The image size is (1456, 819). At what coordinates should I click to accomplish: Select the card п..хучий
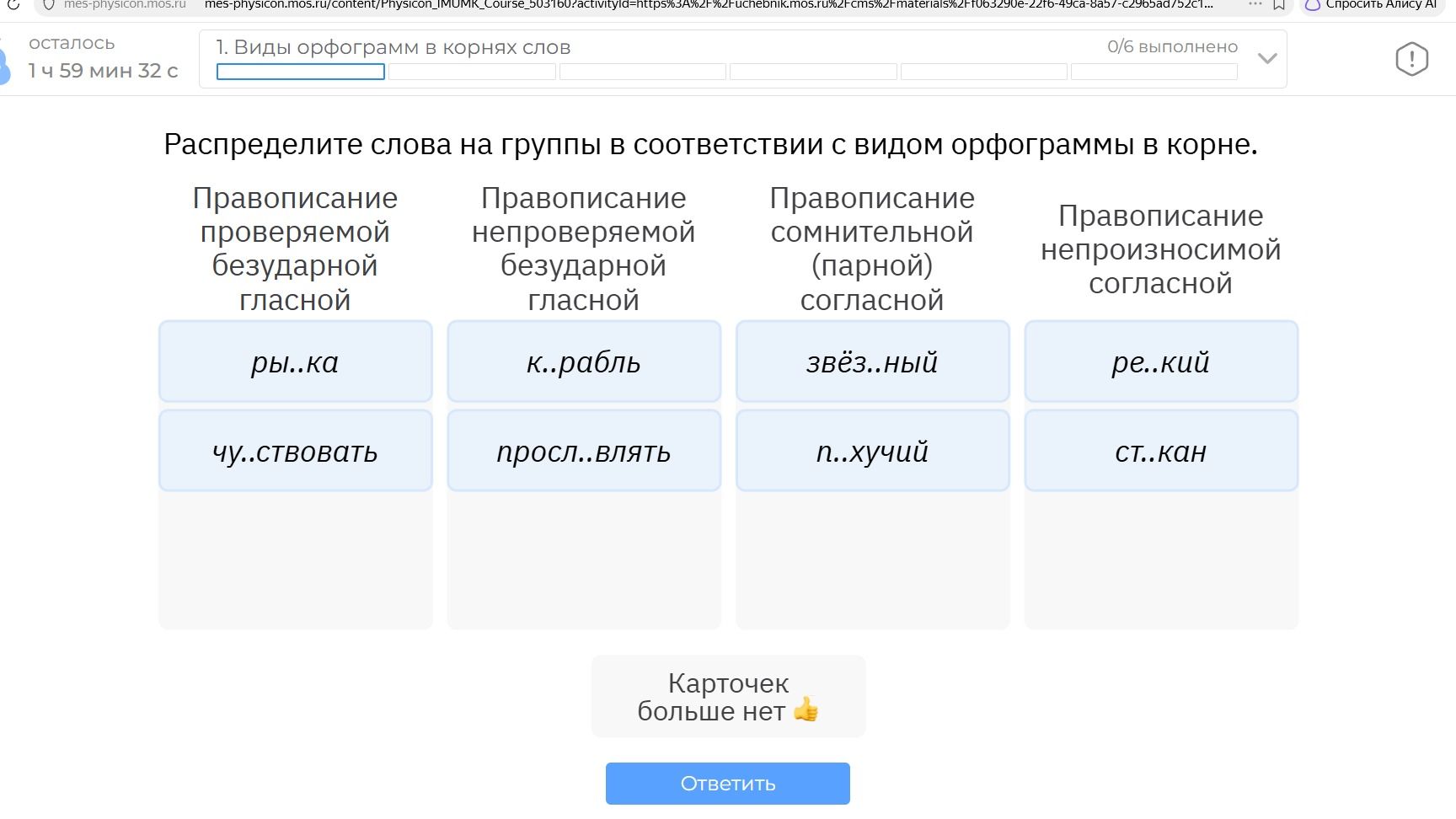(x=872, y=451)
